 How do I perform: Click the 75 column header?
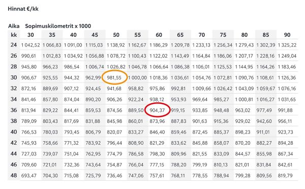click(223, 35)
